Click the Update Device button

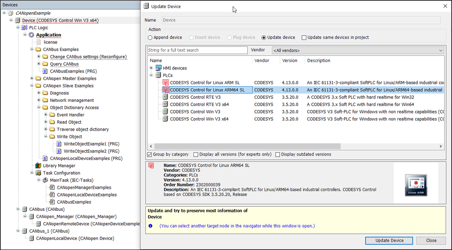click(x=389, y=241)
